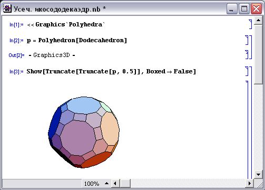Close the notebook window

pos(256,9)
